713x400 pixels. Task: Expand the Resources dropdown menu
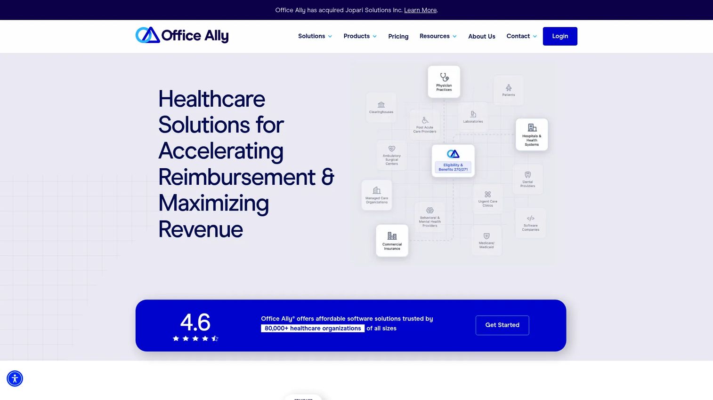pos(438,36)
